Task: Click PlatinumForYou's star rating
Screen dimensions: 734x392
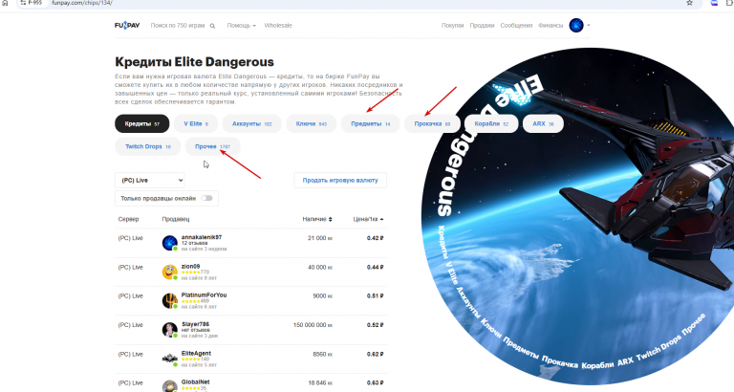Action: [x=190, y=301]
